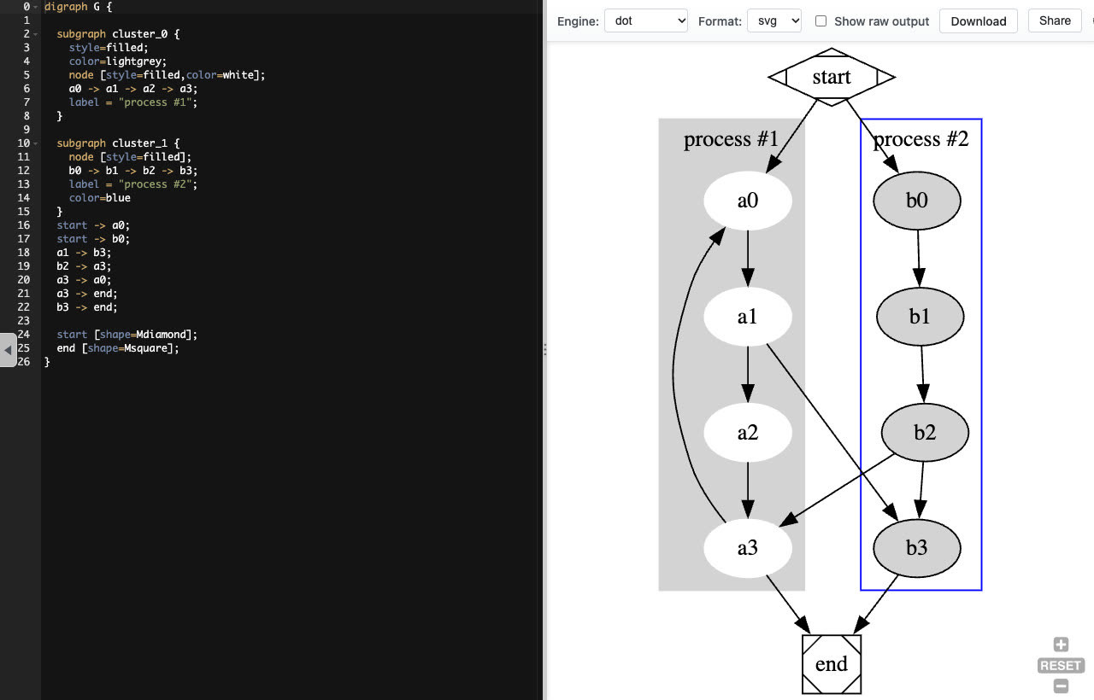Select the end square node in the graph

click(x=832, y=664)
